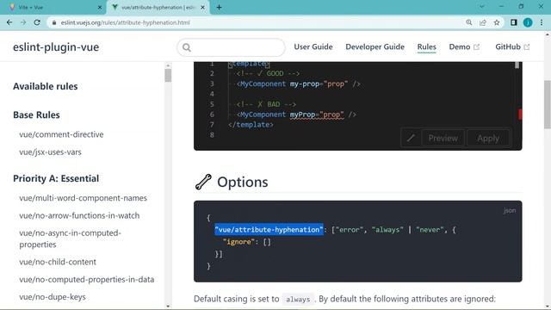Image resolution: width=551 pixels, height=310 pixels.
Task: Click the code editor scrollbar thumb
Action: (x=517, y=65)
